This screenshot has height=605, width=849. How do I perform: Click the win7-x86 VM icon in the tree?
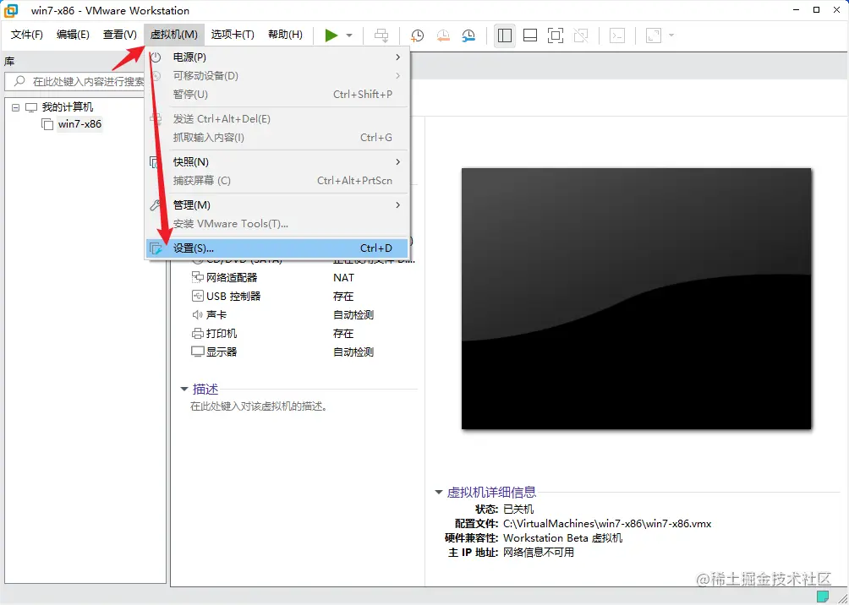pos(47,124)
